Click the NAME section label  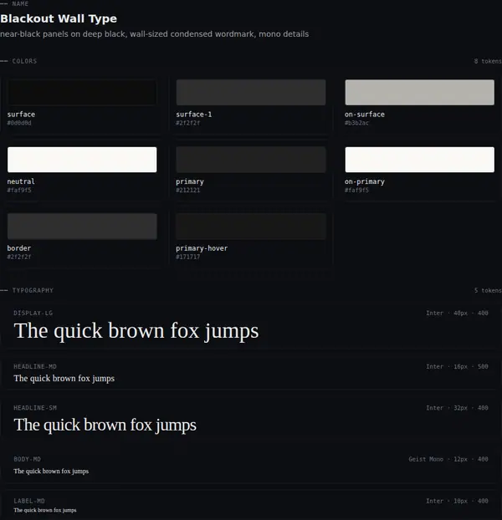[20, 4]
